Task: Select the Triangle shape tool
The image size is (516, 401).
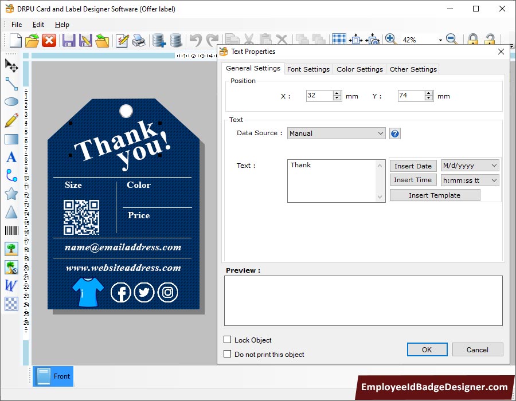Action: pos(11,213)
